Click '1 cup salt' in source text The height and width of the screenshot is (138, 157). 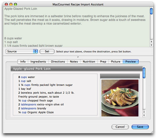pos(11,42)
